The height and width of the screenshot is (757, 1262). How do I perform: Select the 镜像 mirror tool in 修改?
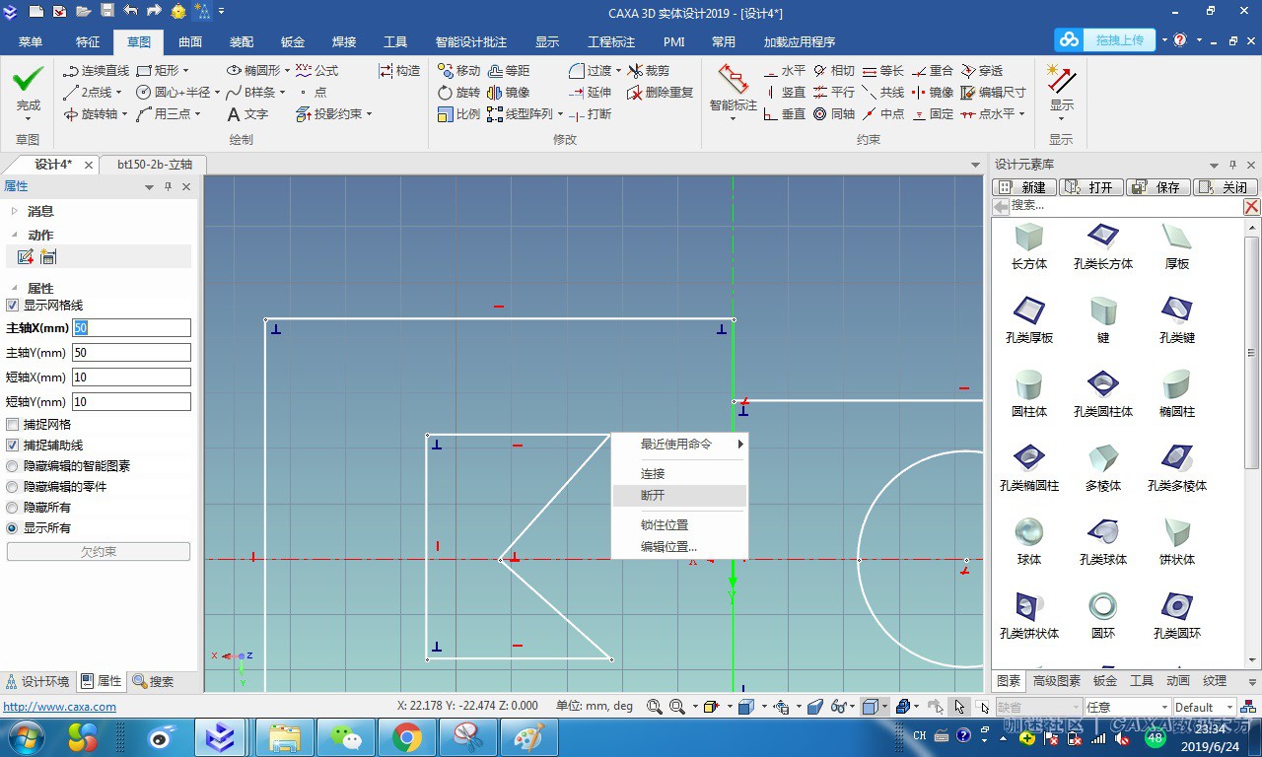pos(509,93)
